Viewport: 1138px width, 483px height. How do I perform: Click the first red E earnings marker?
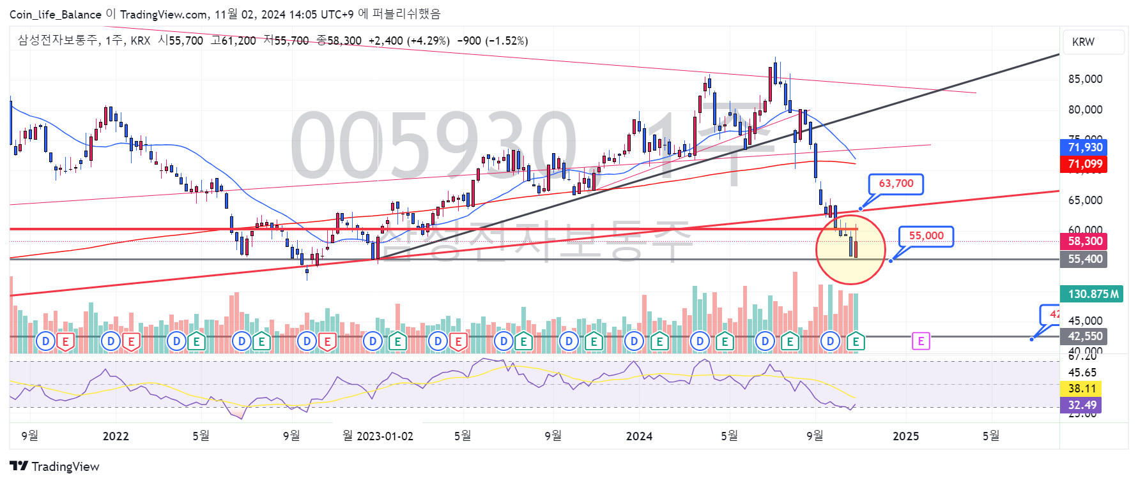(x=65, y=341)
